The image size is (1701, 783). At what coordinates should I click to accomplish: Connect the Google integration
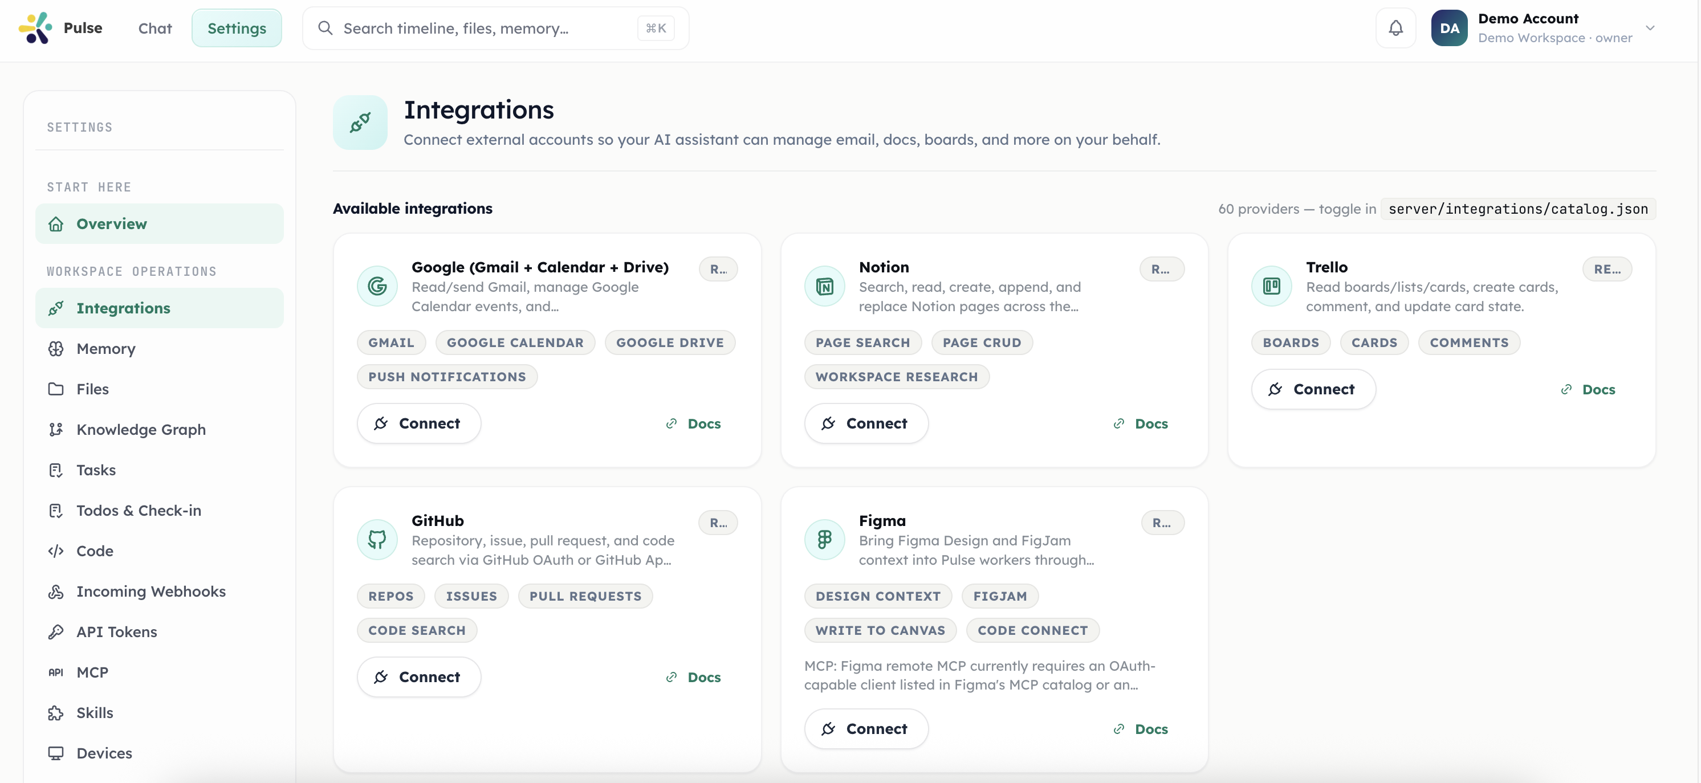click(418, 423)
